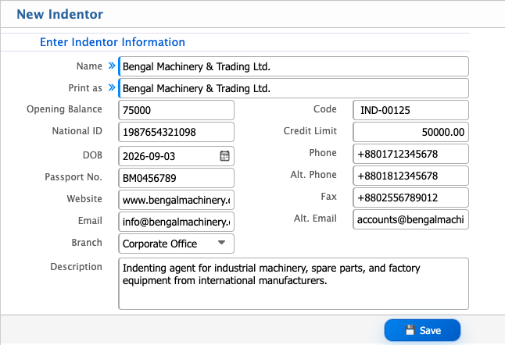Click the Website input field

176,200
